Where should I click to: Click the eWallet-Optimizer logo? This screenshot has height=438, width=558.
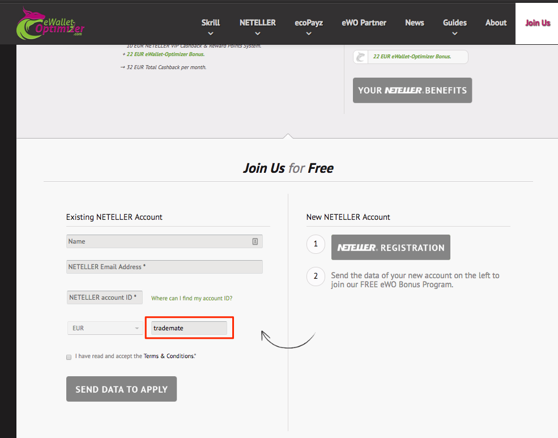point(50,23)
